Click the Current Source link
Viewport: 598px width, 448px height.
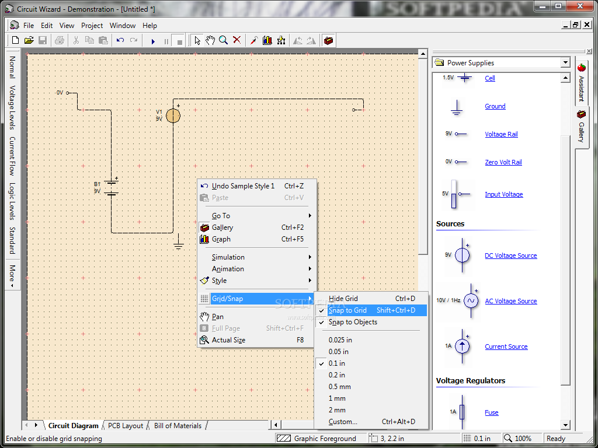[506, 346]
